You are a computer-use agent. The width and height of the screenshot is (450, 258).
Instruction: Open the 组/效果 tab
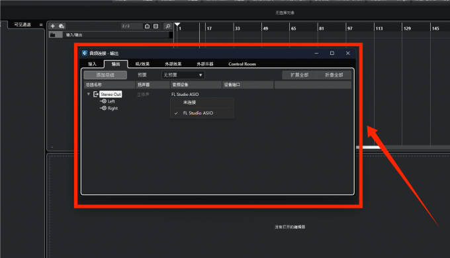coord(142,64)
